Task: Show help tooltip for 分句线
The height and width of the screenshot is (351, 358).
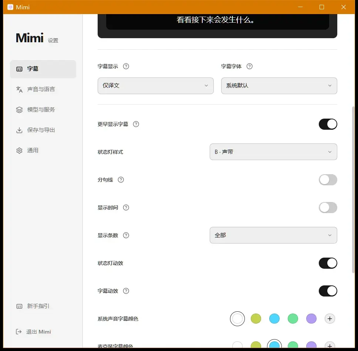Action: [x=121, y=180]
